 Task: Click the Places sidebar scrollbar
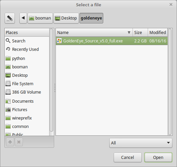tap(51, 80)
